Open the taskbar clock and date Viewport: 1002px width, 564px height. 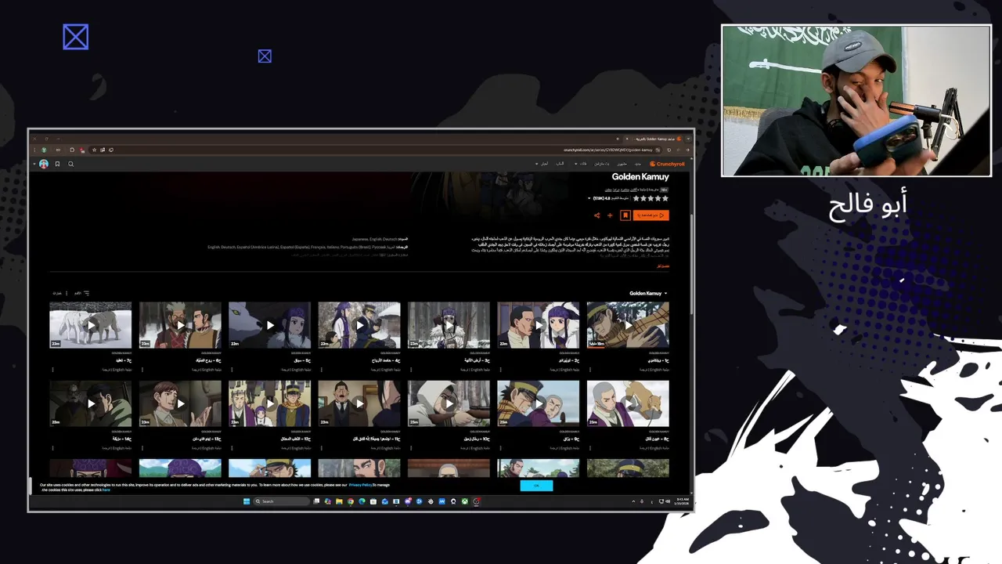click(x=683, y=501)
